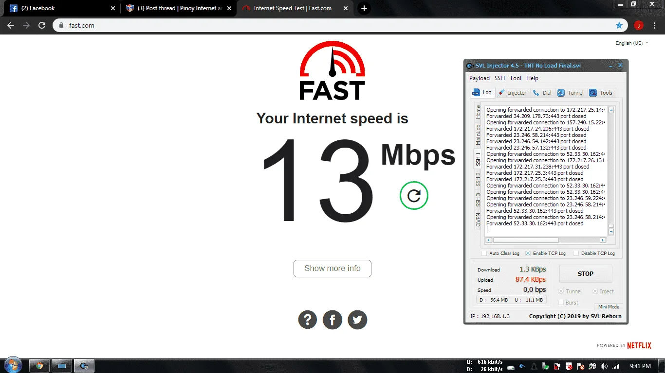Switch to the Dial tab
665x373 pixels.
click(x=543, y=93)
